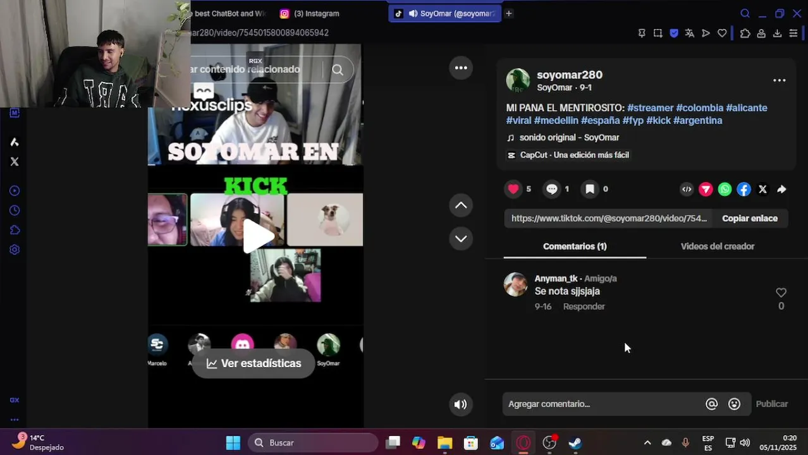This screenshot has width=808, height=455.
Task: Like Anyman_tk's comment
Action: 781,293
